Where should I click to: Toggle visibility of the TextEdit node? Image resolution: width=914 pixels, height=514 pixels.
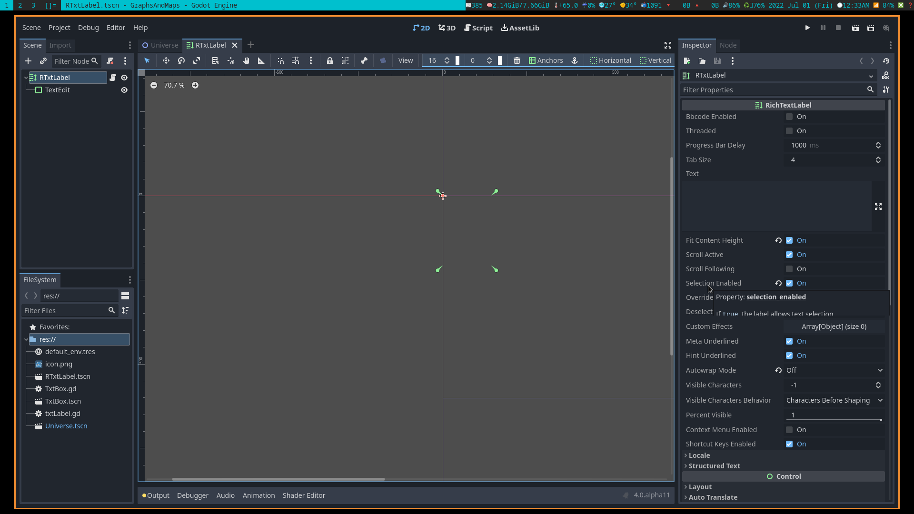[x=124, y=90]
